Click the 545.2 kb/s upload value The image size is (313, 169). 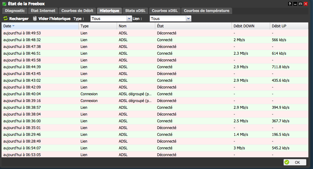[x=281, y=148]
